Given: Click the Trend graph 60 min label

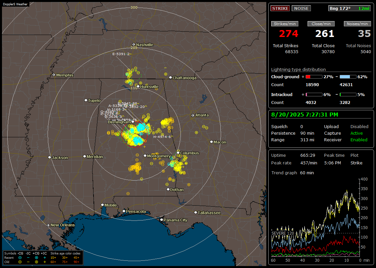Looking at the screenshot, I should [x=292, y=173].
